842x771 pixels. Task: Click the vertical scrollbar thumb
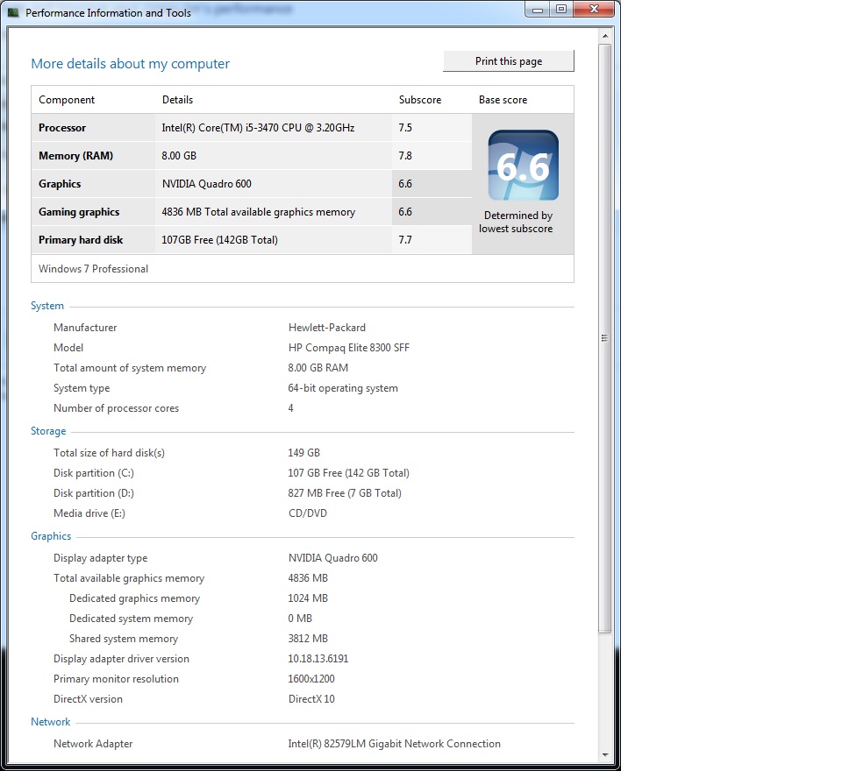(x=605, y=338)
